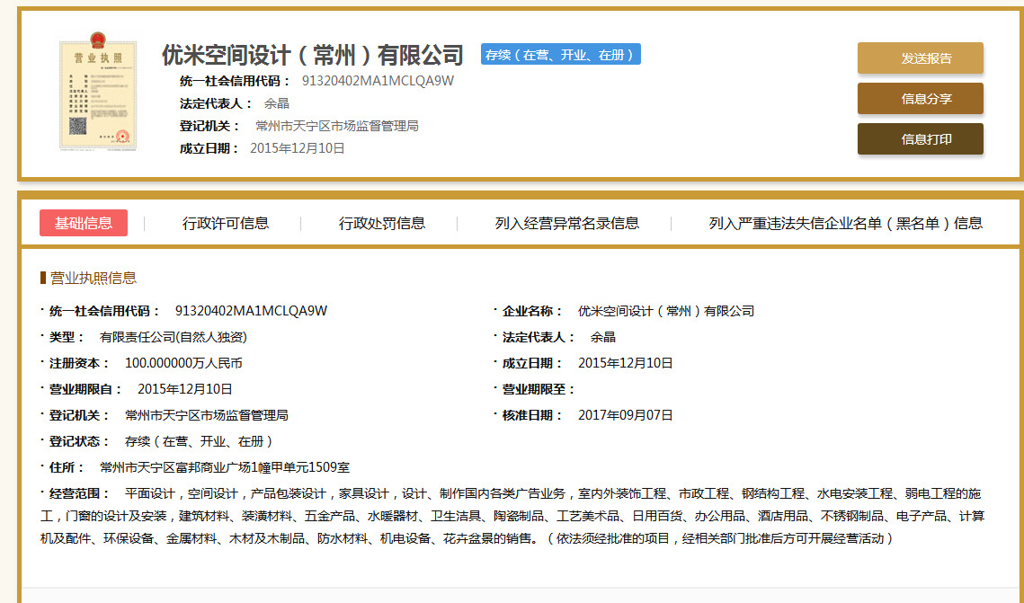The image size is (1024, 603).
Task: Select the 基础信息 tab
Action: tap(84, 223)
